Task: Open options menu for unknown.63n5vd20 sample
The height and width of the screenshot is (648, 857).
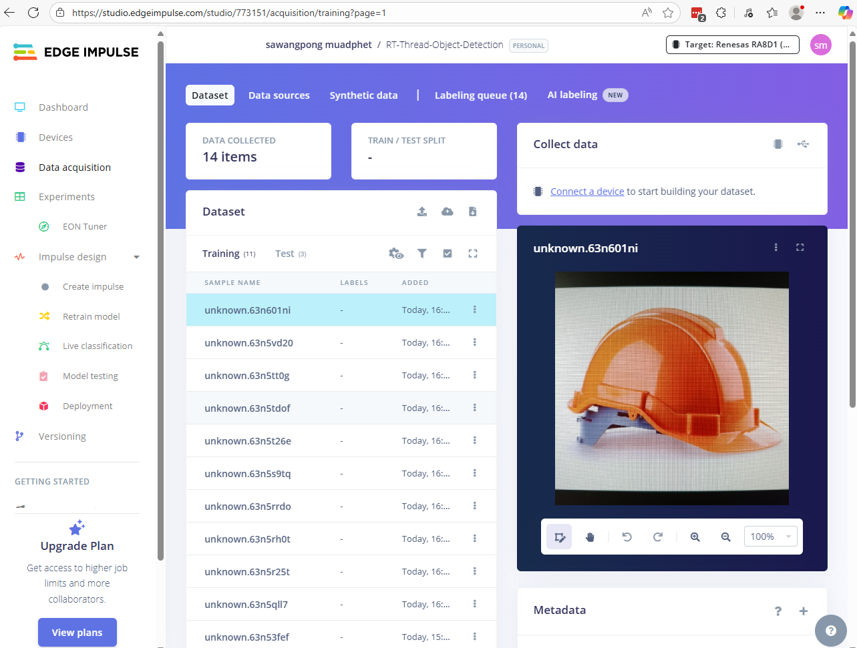Action: 475,342
